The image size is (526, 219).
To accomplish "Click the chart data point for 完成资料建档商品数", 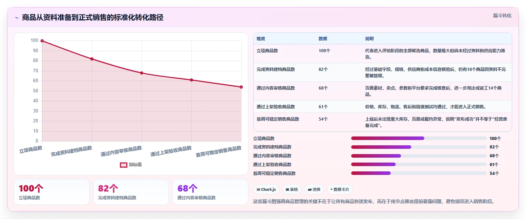I will (x=92, y=59).
